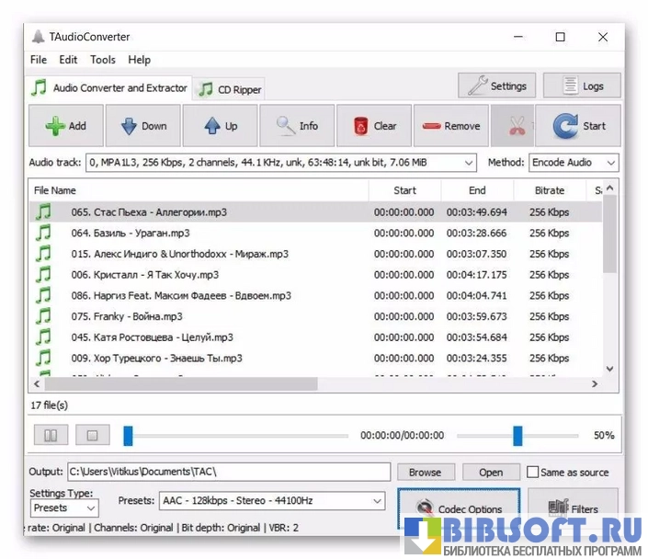Click the volume slider at 50%
This screenshot has height=559, width=648.
tap(517, 435)
